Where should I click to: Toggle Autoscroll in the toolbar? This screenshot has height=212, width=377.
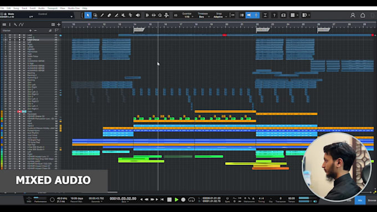pos(249,15)
